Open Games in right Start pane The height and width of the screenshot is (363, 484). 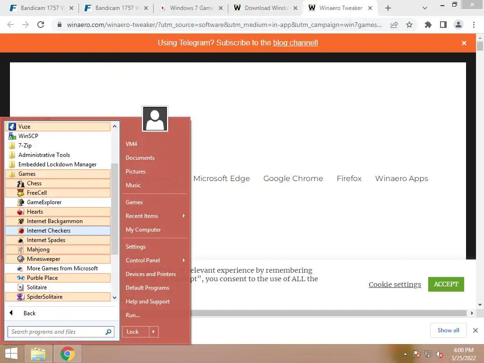[134, 202]
